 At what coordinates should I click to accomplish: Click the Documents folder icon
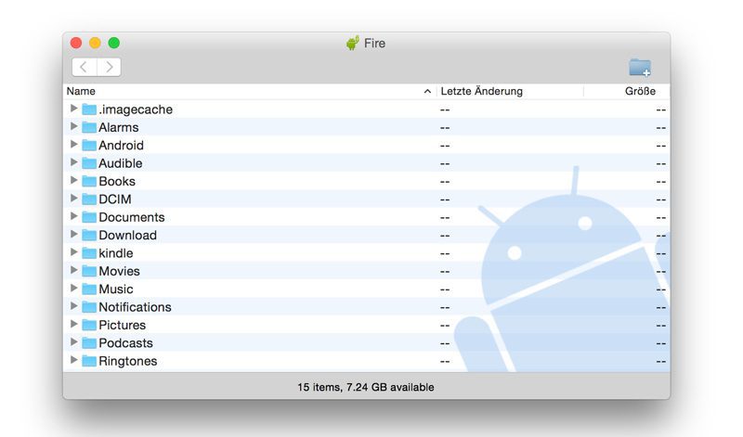[x=89, y=217]
